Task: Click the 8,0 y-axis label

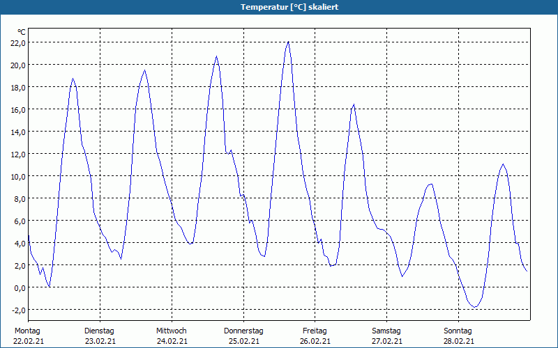Action: click(x=20, y=199)
